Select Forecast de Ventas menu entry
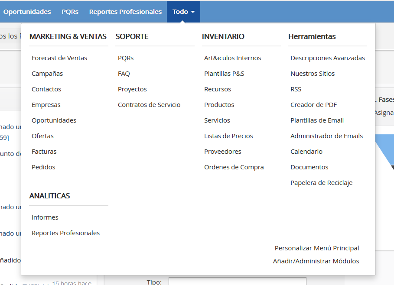 (x=59, y=58)
